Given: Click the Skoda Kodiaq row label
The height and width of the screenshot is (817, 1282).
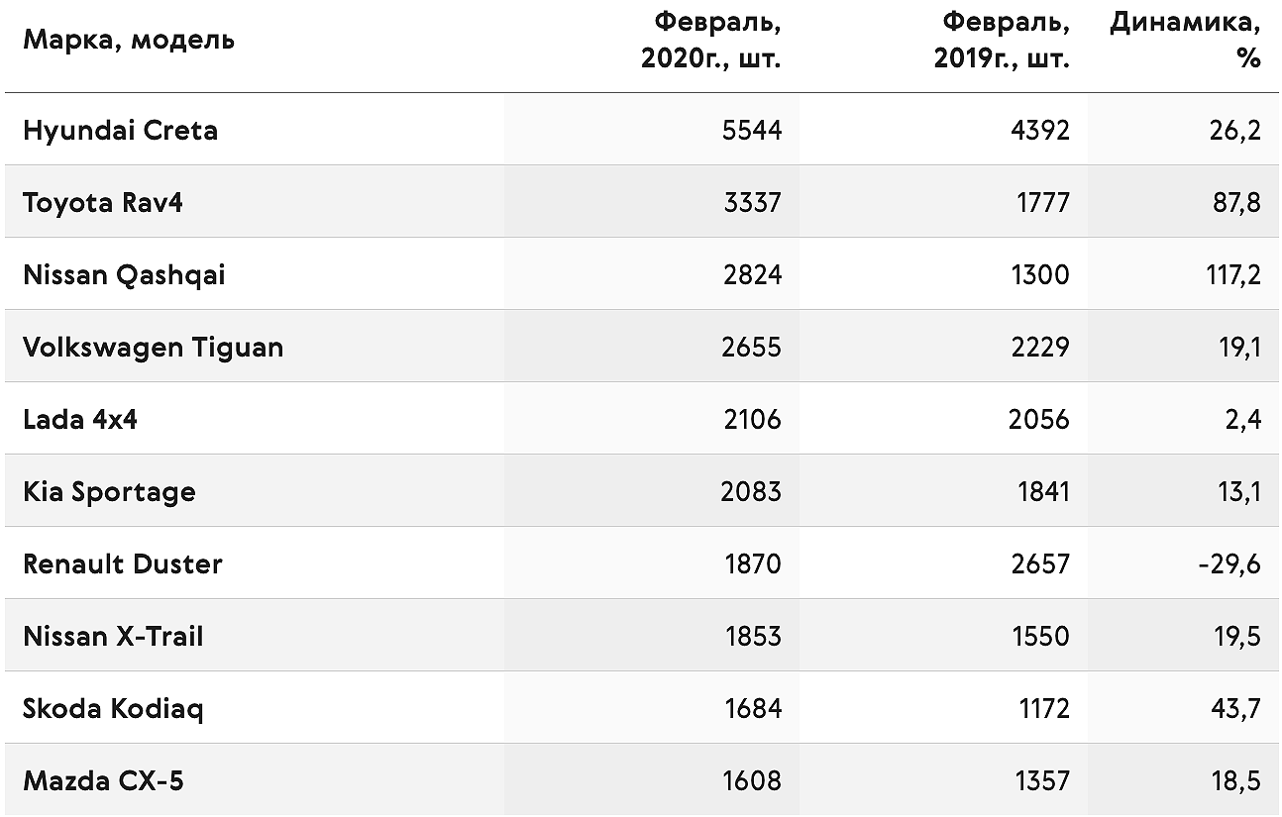Looking at the screenshot, I should [113, 708].
